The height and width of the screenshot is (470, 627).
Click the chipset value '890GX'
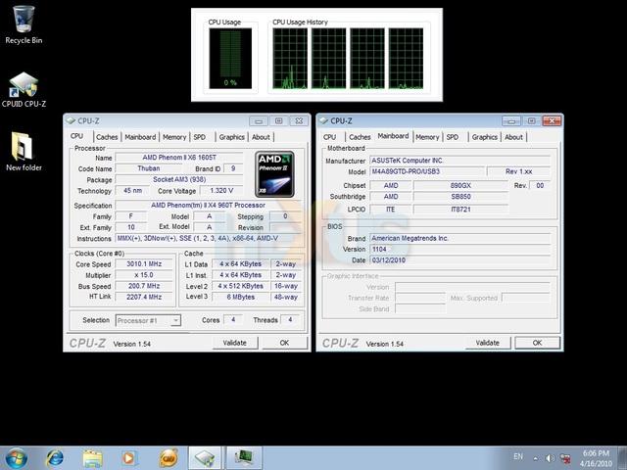pos(460,185)
